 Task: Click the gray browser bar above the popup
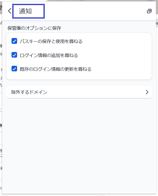click(x=77, y=1)
